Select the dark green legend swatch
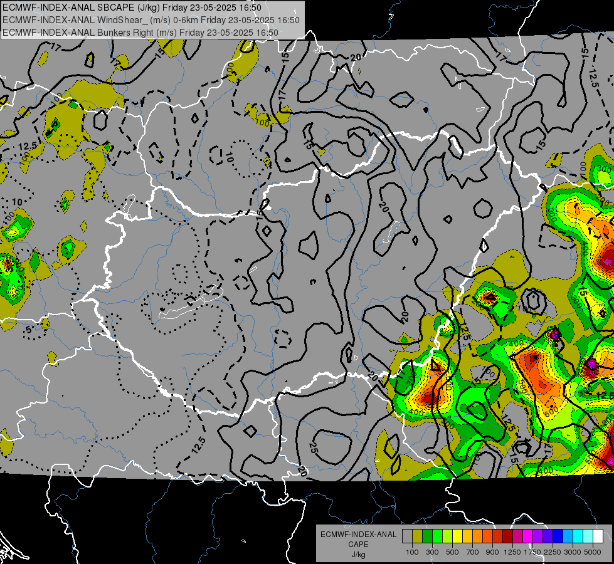Viewport: 614px width, 564px height. pos(427,536)
